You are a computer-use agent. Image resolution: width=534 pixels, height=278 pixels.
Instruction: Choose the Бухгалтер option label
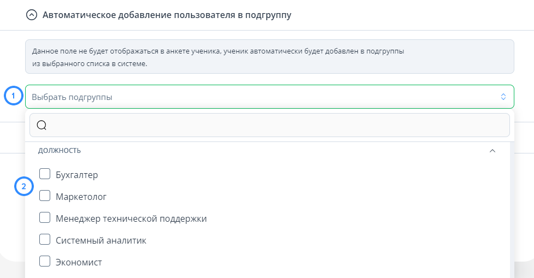coord(76,175)
